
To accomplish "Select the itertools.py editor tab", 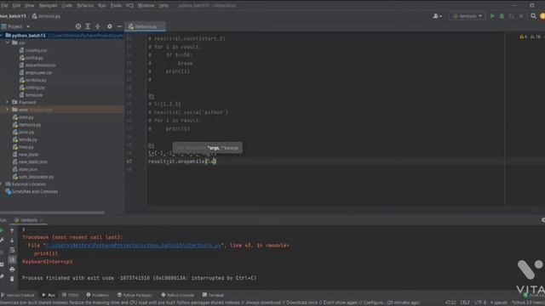I will 146,26.
